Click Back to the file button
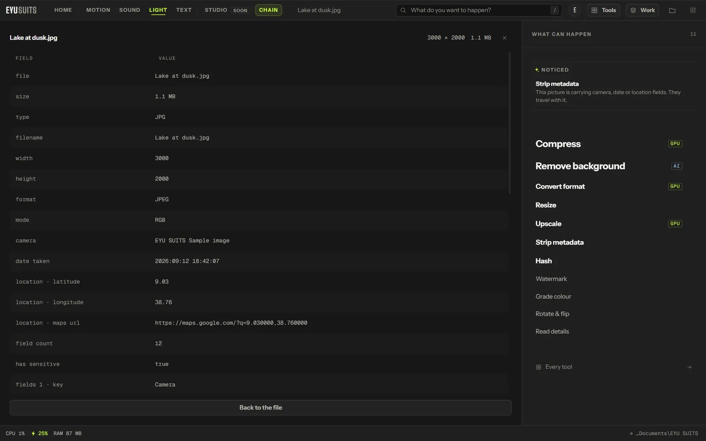706x441 pixels. (261, 407)
